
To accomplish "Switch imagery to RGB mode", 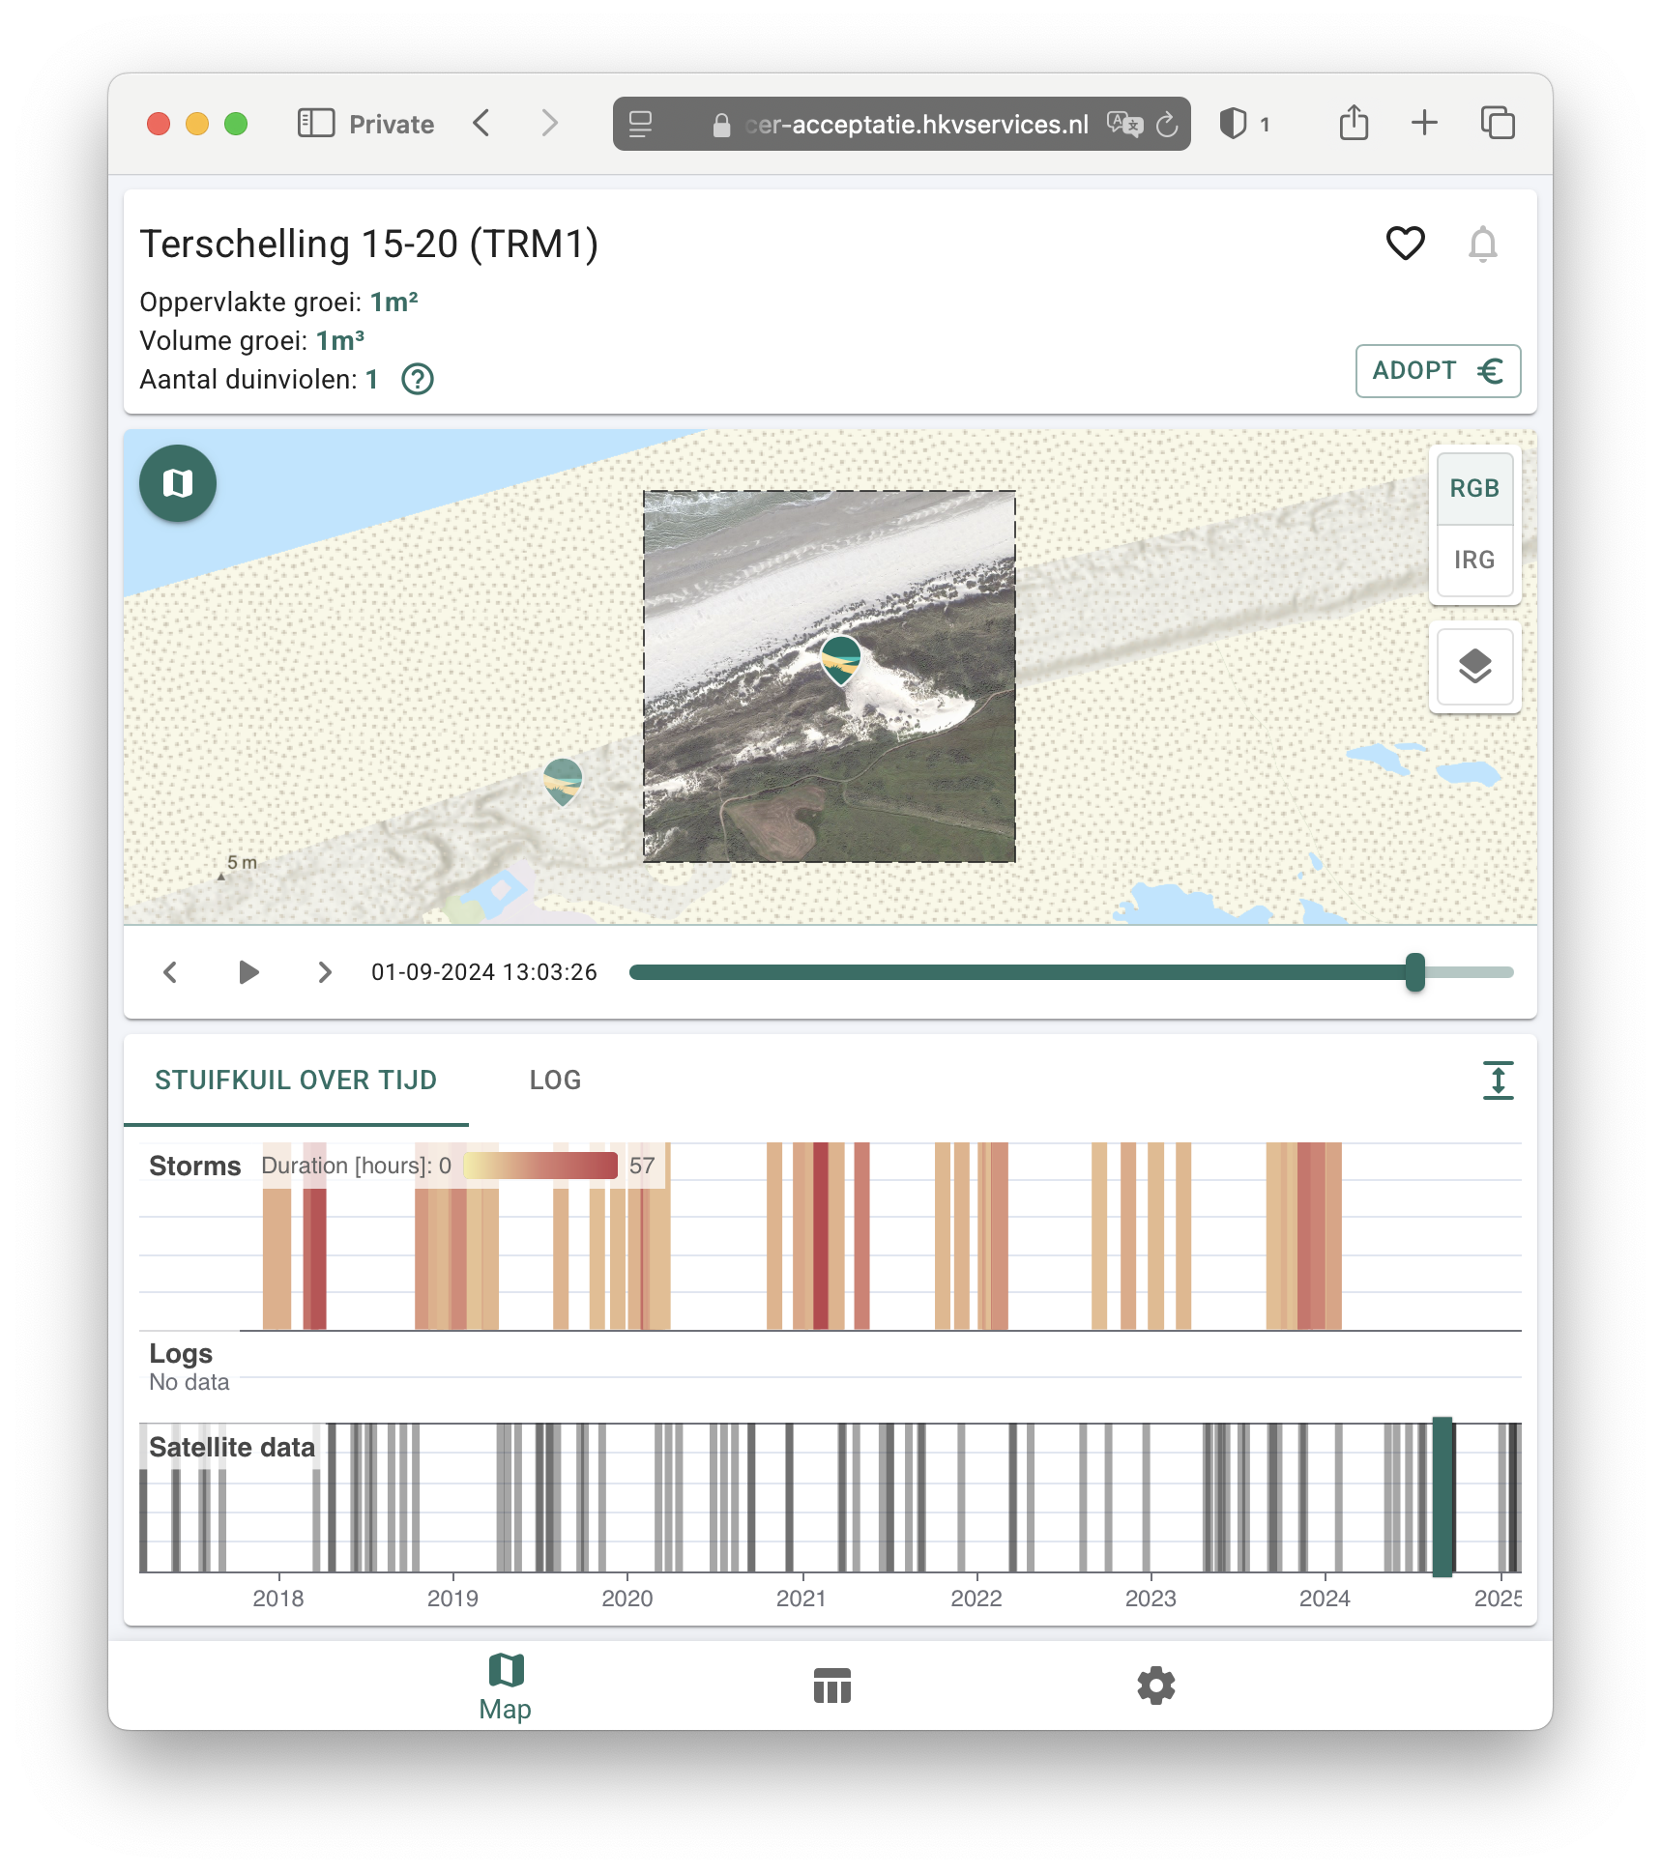I will (x=1474, y=489).
